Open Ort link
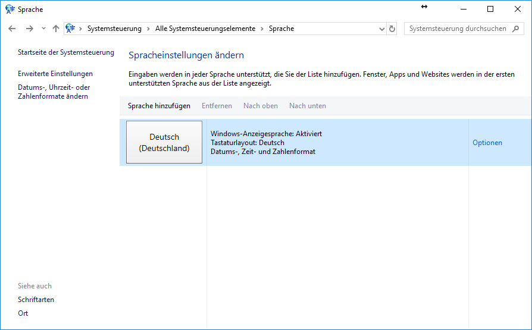Image resolution: width=532 pixels, height=330 pixels. point(23,313)
